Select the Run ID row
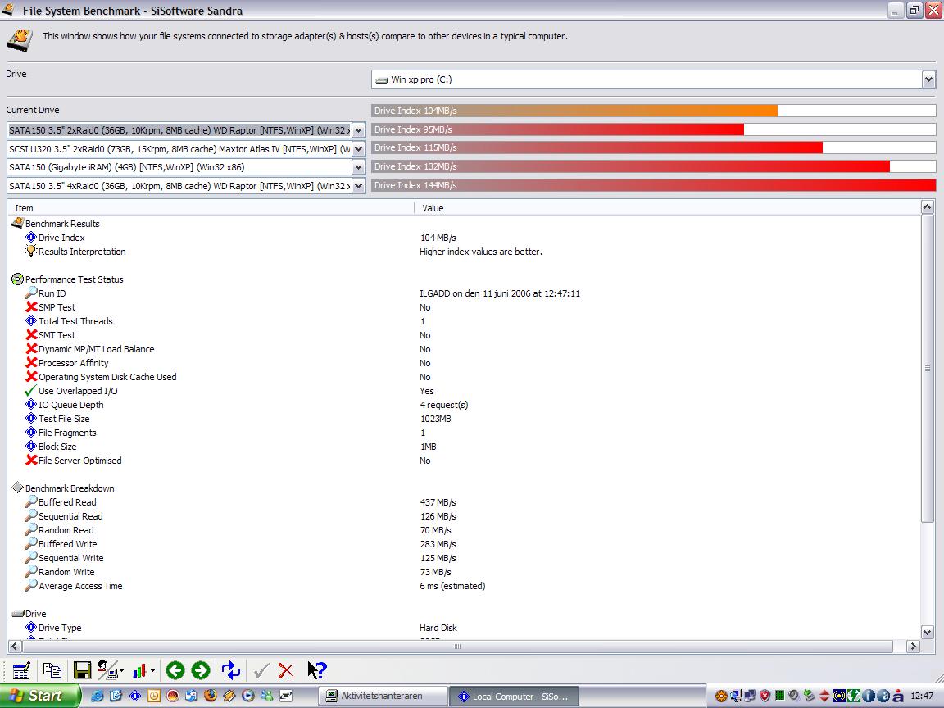This screenshot has height=708, width=944. [x=464, y=293]
